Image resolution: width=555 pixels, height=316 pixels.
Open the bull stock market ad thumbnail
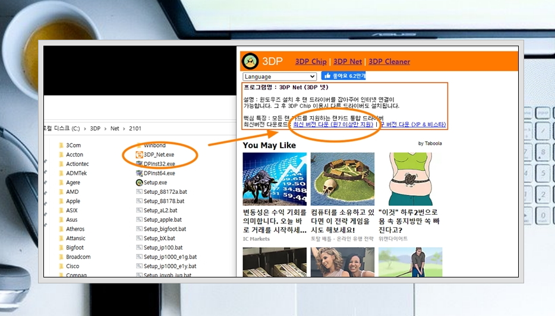tap(275, 179)
